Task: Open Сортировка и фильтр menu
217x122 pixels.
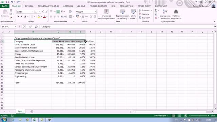Action: [x=165, y=14]
